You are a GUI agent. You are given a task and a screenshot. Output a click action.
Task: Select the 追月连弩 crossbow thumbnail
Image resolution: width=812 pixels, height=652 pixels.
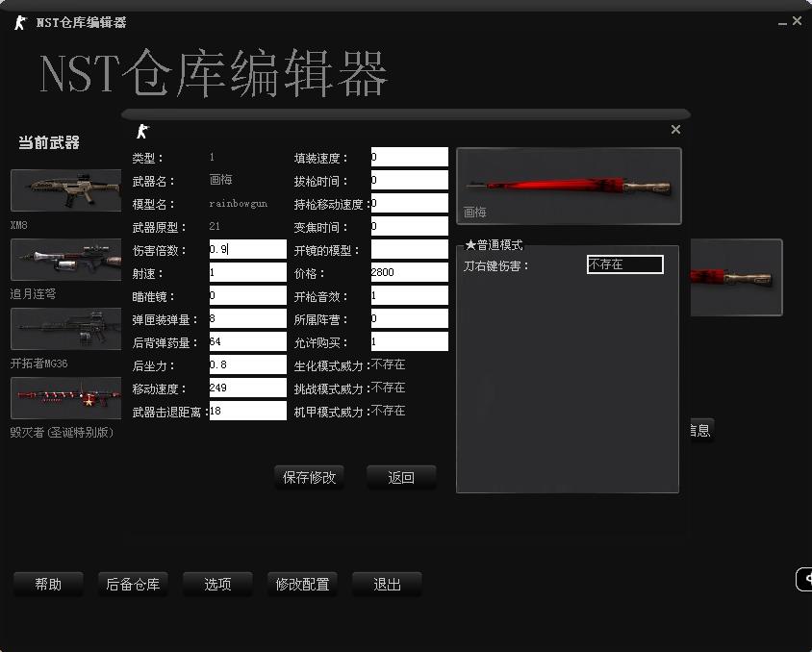pos(65,259)
